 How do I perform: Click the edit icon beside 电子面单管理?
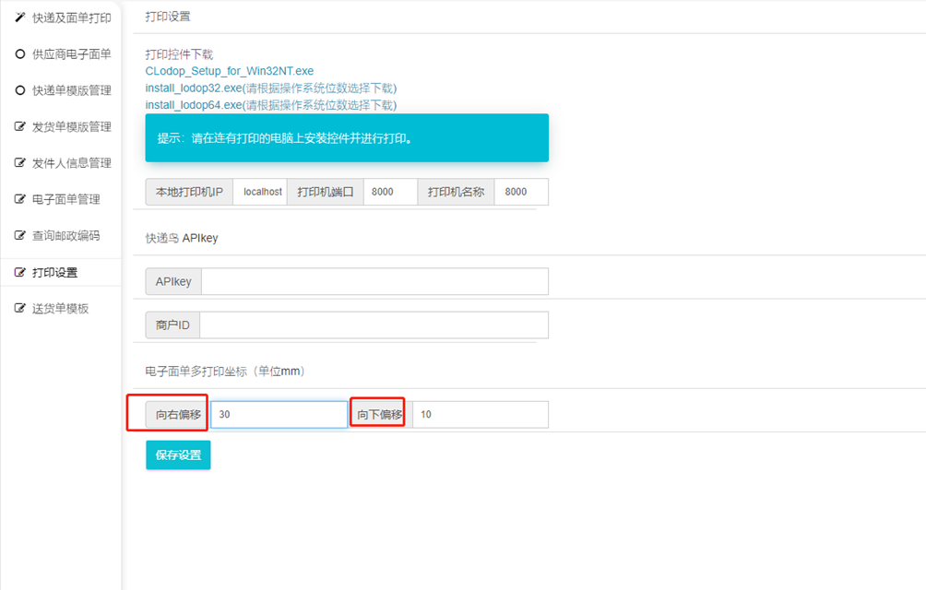(x=20, y=199)
